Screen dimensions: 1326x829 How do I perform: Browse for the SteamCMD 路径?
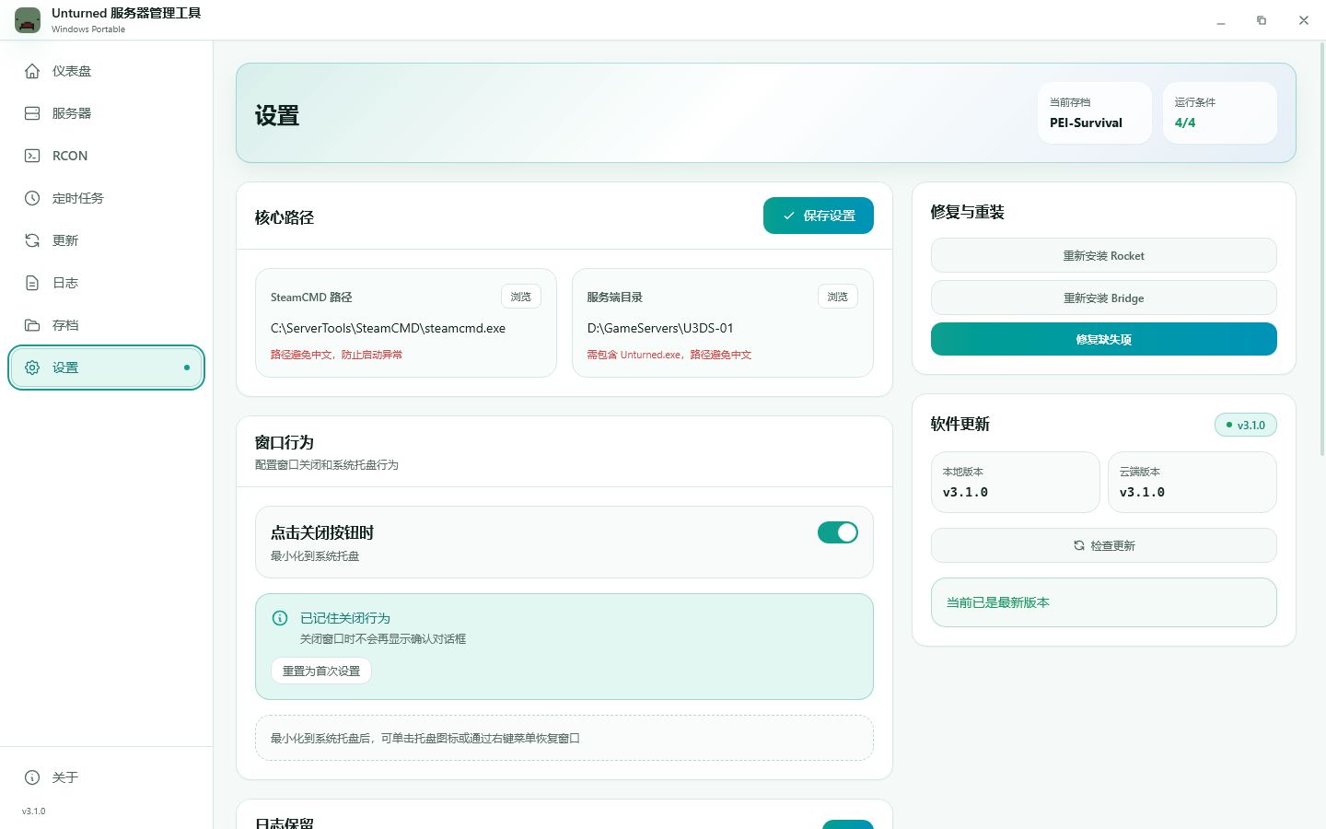pyautogui.click(x=521, y=297)
